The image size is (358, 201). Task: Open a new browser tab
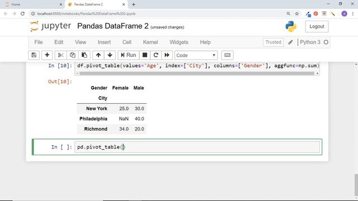click(134, 4)
